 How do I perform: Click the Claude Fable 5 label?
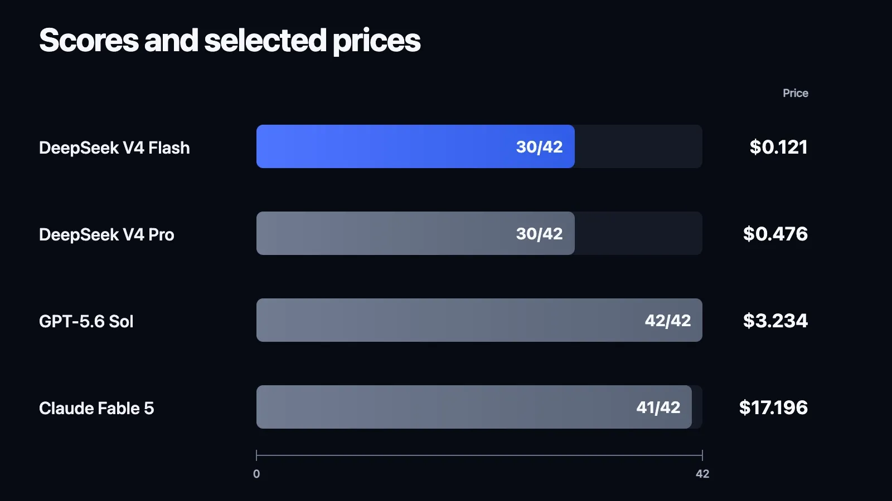96,408
